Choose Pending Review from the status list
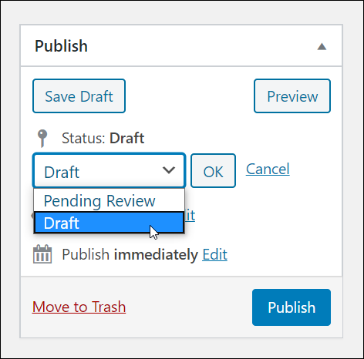This screenshot has width=364, height=359. [109, 200]
